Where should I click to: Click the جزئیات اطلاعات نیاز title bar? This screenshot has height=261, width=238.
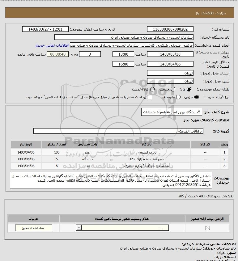pos(120,13)
